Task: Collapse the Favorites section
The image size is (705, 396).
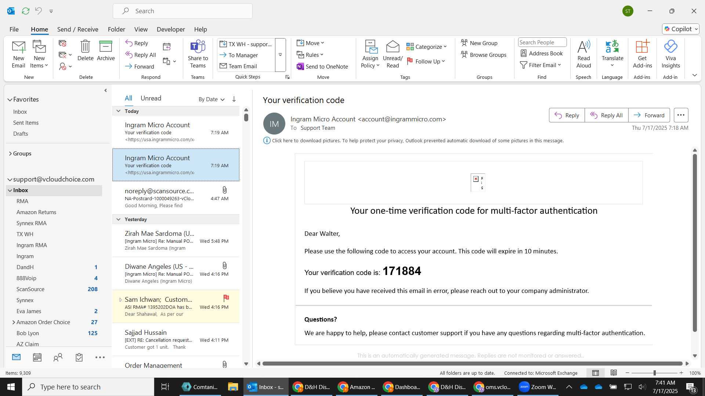Action: pos(10,99)
